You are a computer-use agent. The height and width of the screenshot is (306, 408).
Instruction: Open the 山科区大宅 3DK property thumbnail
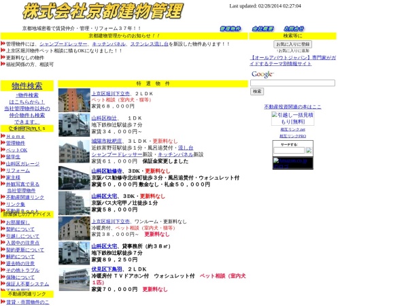point(74,203)
